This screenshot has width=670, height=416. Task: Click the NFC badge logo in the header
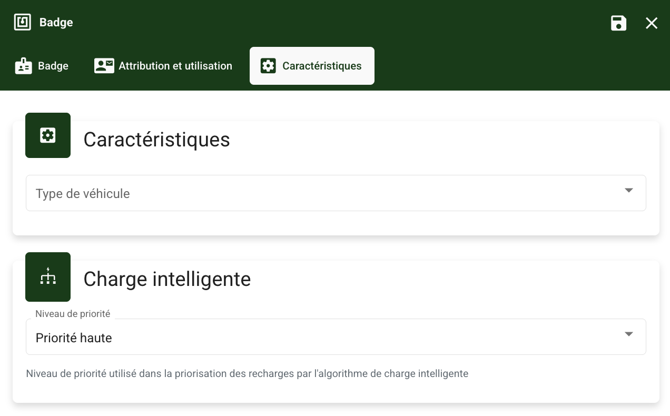(x=23, y=22)
